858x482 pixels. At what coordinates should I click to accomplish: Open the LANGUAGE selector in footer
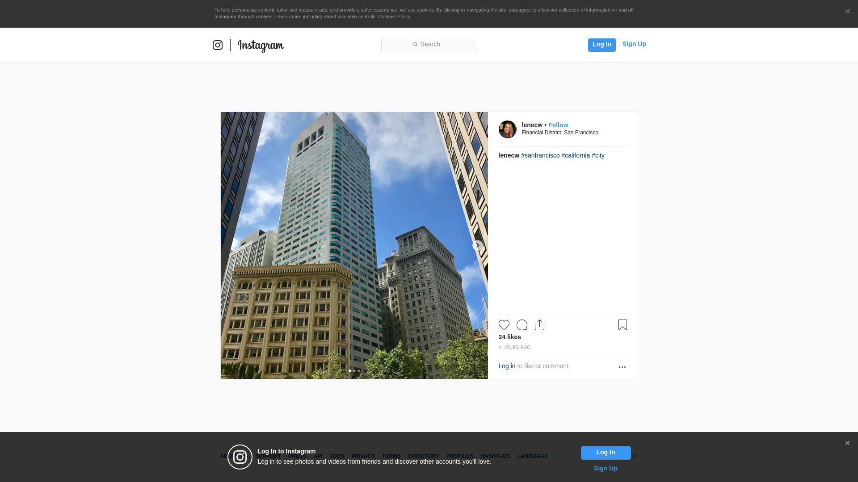[532, 456]
